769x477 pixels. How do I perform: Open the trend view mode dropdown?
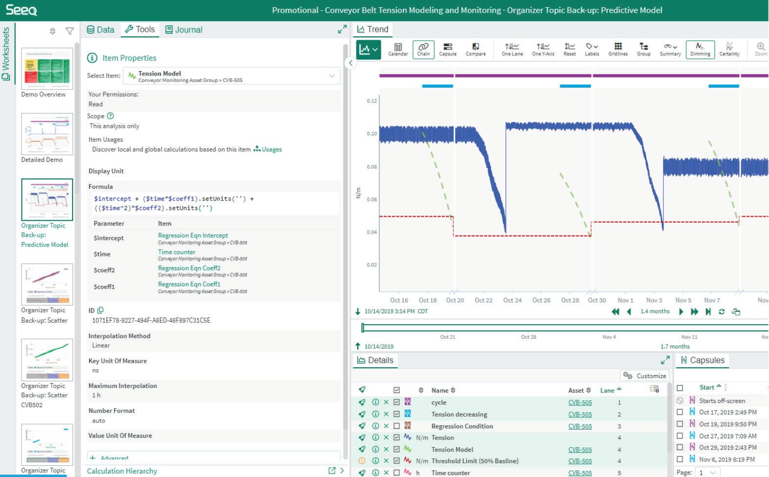pos(369,50)
